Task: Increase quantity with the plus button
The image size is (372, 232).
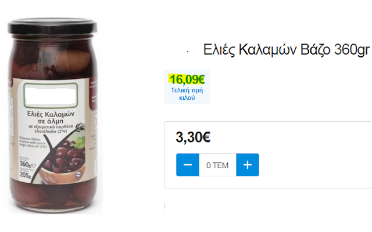Action: click(248, 165)
